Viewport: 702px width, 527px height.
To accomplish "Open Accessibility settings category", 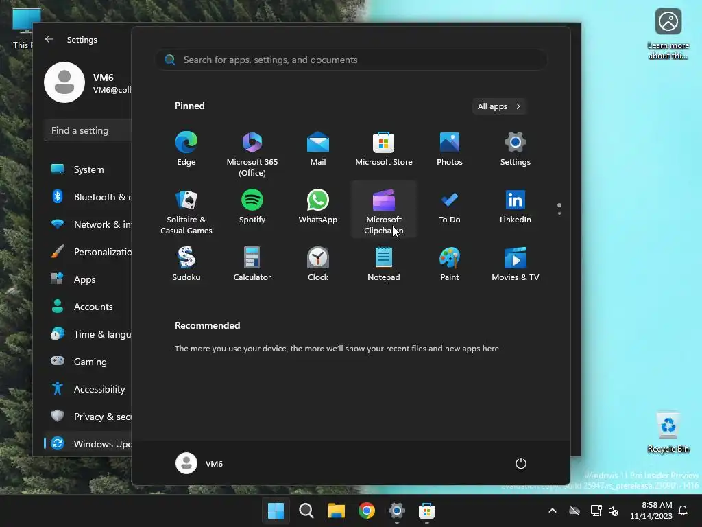I will pyautogui.click(x=88, y=389).
